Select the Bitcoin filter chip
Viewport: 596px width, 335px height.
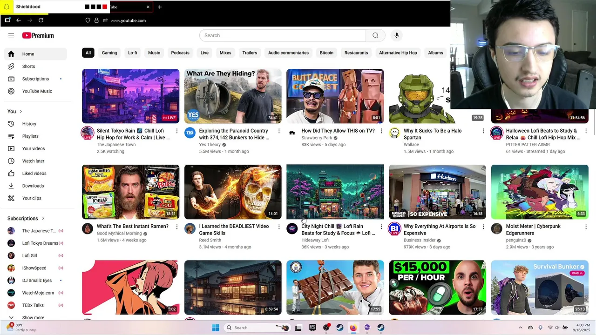[326, 53]
